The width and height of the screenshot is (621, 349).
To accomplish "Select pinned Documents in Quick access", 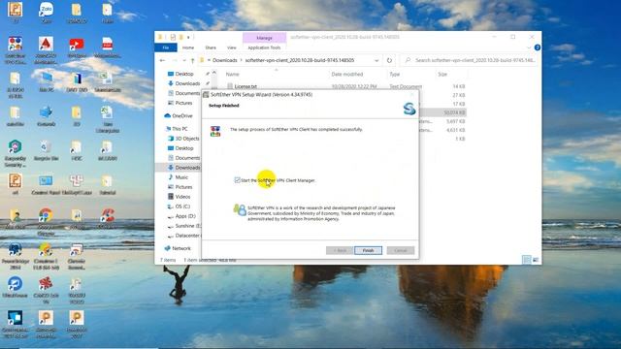I will pos(187,93).
